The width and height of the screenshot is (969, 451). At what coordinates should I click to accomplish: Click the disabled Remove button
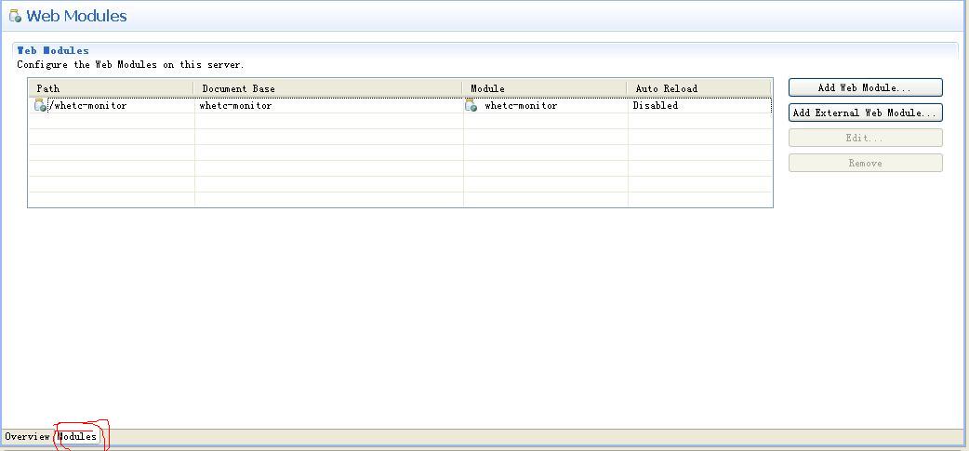tap(865, 163)
